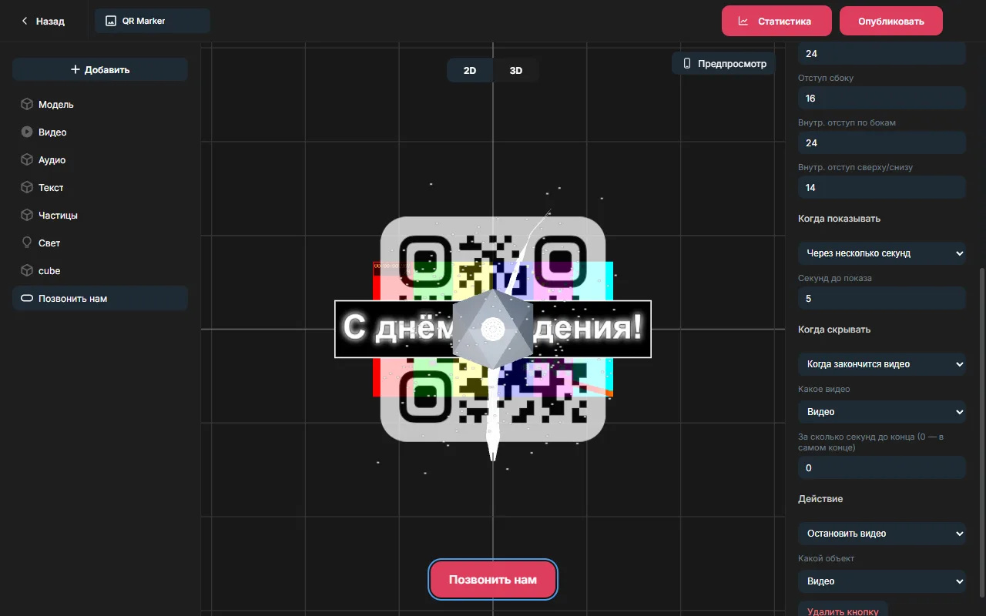Viewport: 986px width, 616px height.
Task: Select 'Позвонить нам' in the object list
Action: (x=100, y=299)
